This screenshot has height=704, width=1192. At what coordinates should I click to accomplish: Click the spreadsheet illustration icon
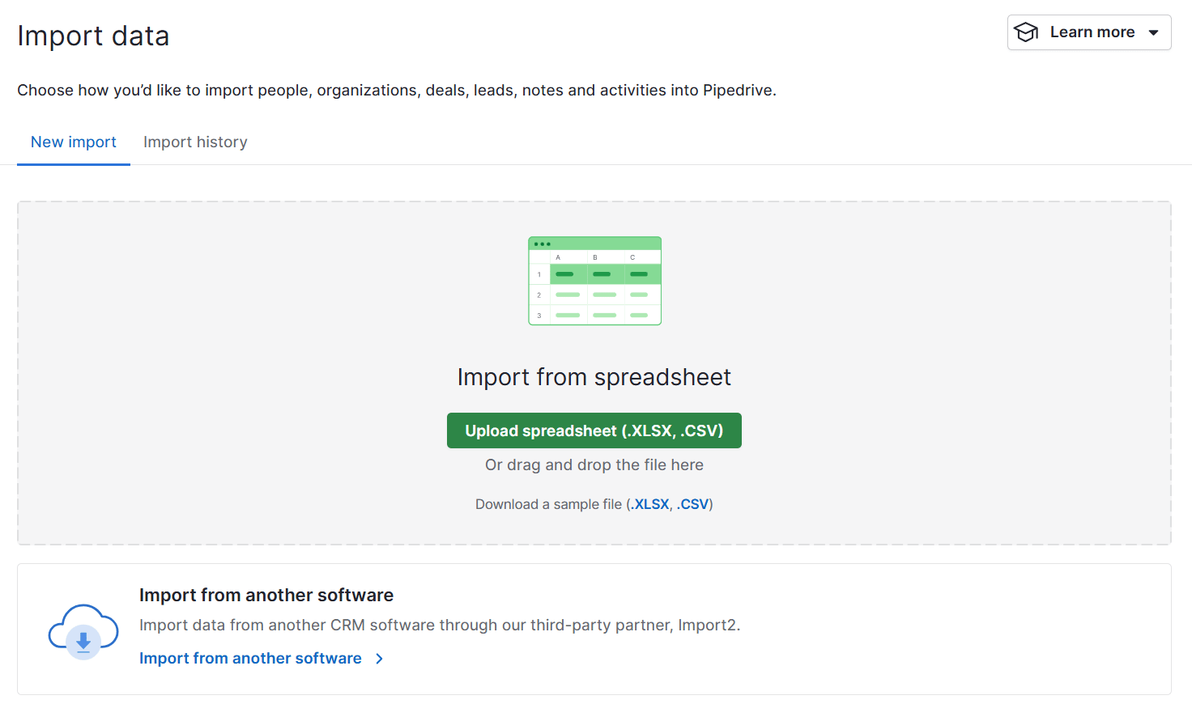[x=594, y=281]
